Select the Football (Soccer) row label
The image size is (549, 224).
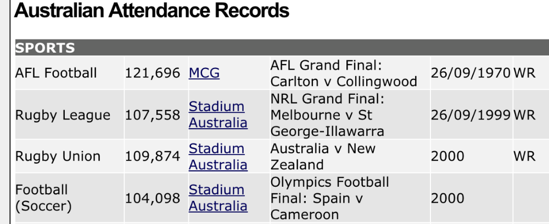tap(43, 198)
